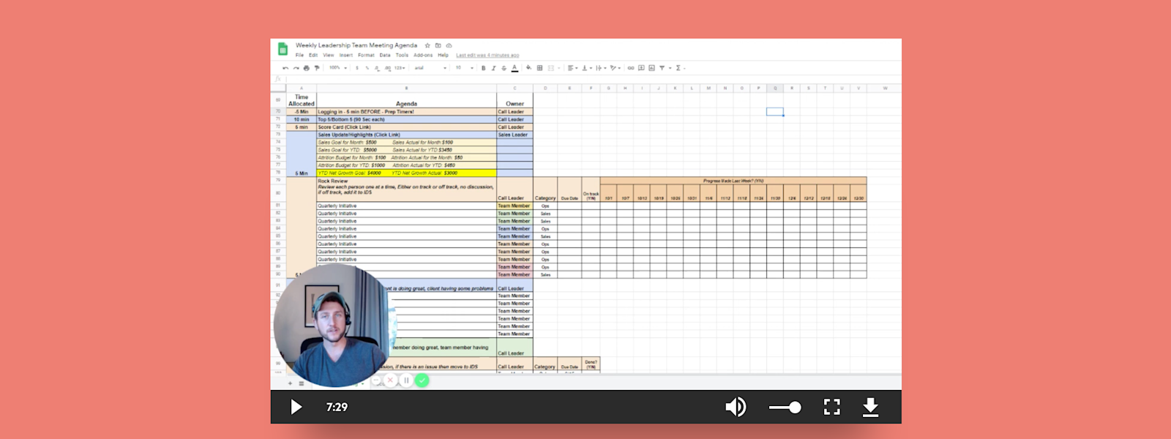This screenshot has width=1171, height=439.
Task: Click the recorder's three-dots more button
Action: 376,380
